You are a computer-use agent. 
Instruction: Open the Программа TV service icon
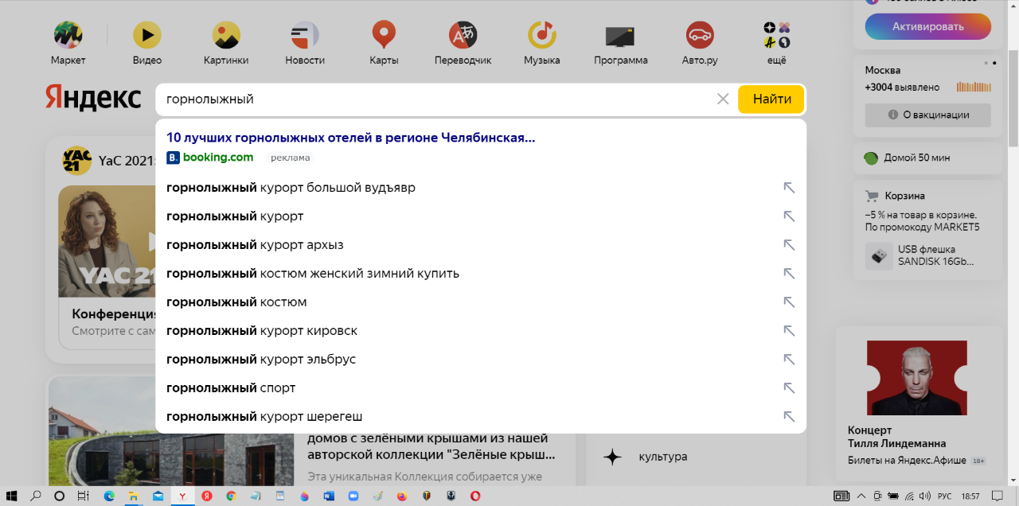pos(620,36)
